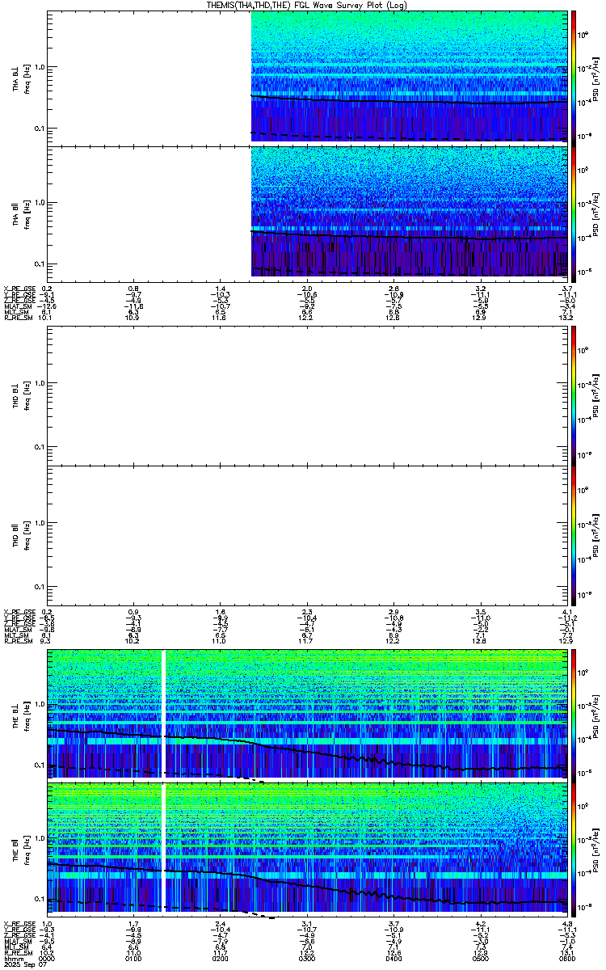The image size is (606, 970).
Task: Click the 'THE B∥ freq [Hz]' axis label
Action: (x=20, y=849)
